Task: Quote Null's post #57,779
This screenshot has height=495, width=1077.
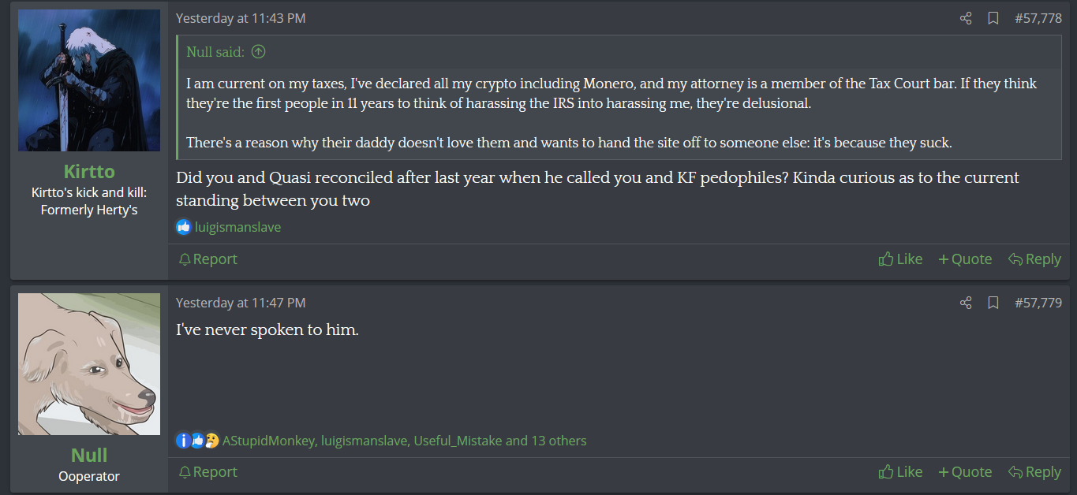Action: [x=965, y=472]
